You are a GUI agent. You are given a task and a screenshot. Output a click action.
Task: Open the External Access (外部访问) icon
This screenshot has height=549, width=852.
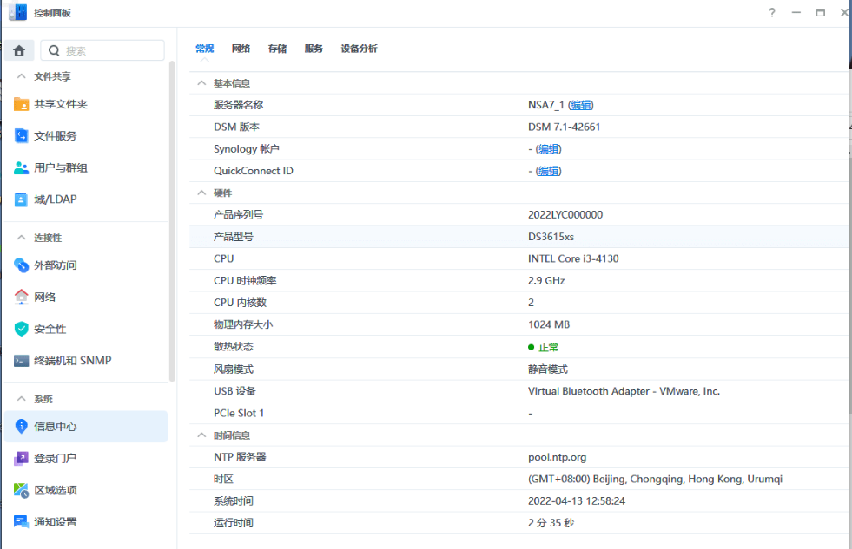[21, 265]
